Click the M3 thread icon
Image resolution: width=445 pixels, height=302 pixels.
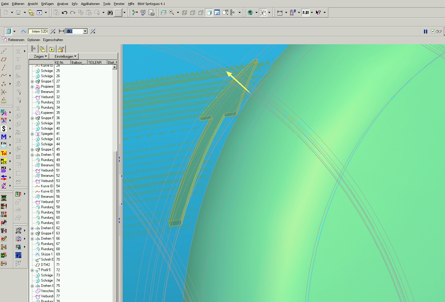tap(4, 169)
